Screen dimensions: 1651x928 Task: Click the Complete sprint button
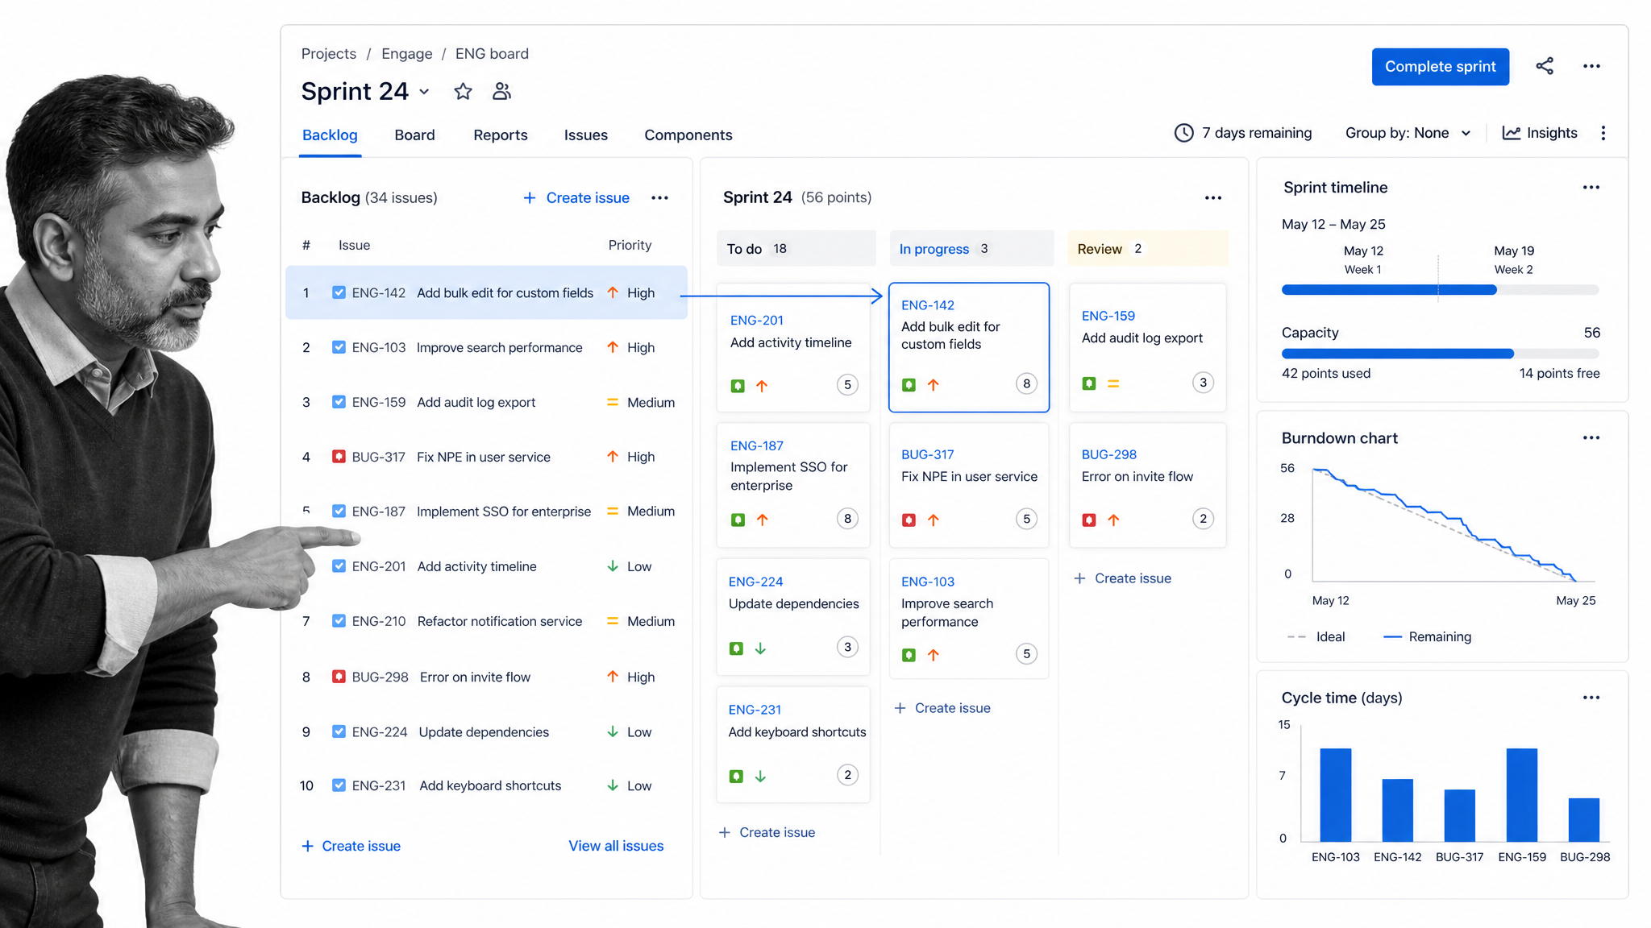tap(1441, 67)
